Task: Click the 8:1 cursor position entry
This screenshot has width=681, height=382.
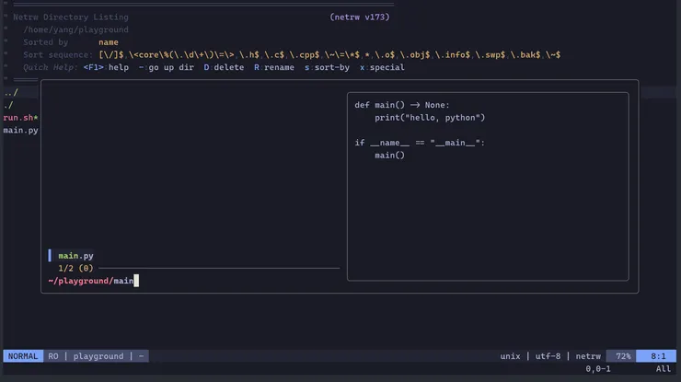Action: [x=658, y=356]
